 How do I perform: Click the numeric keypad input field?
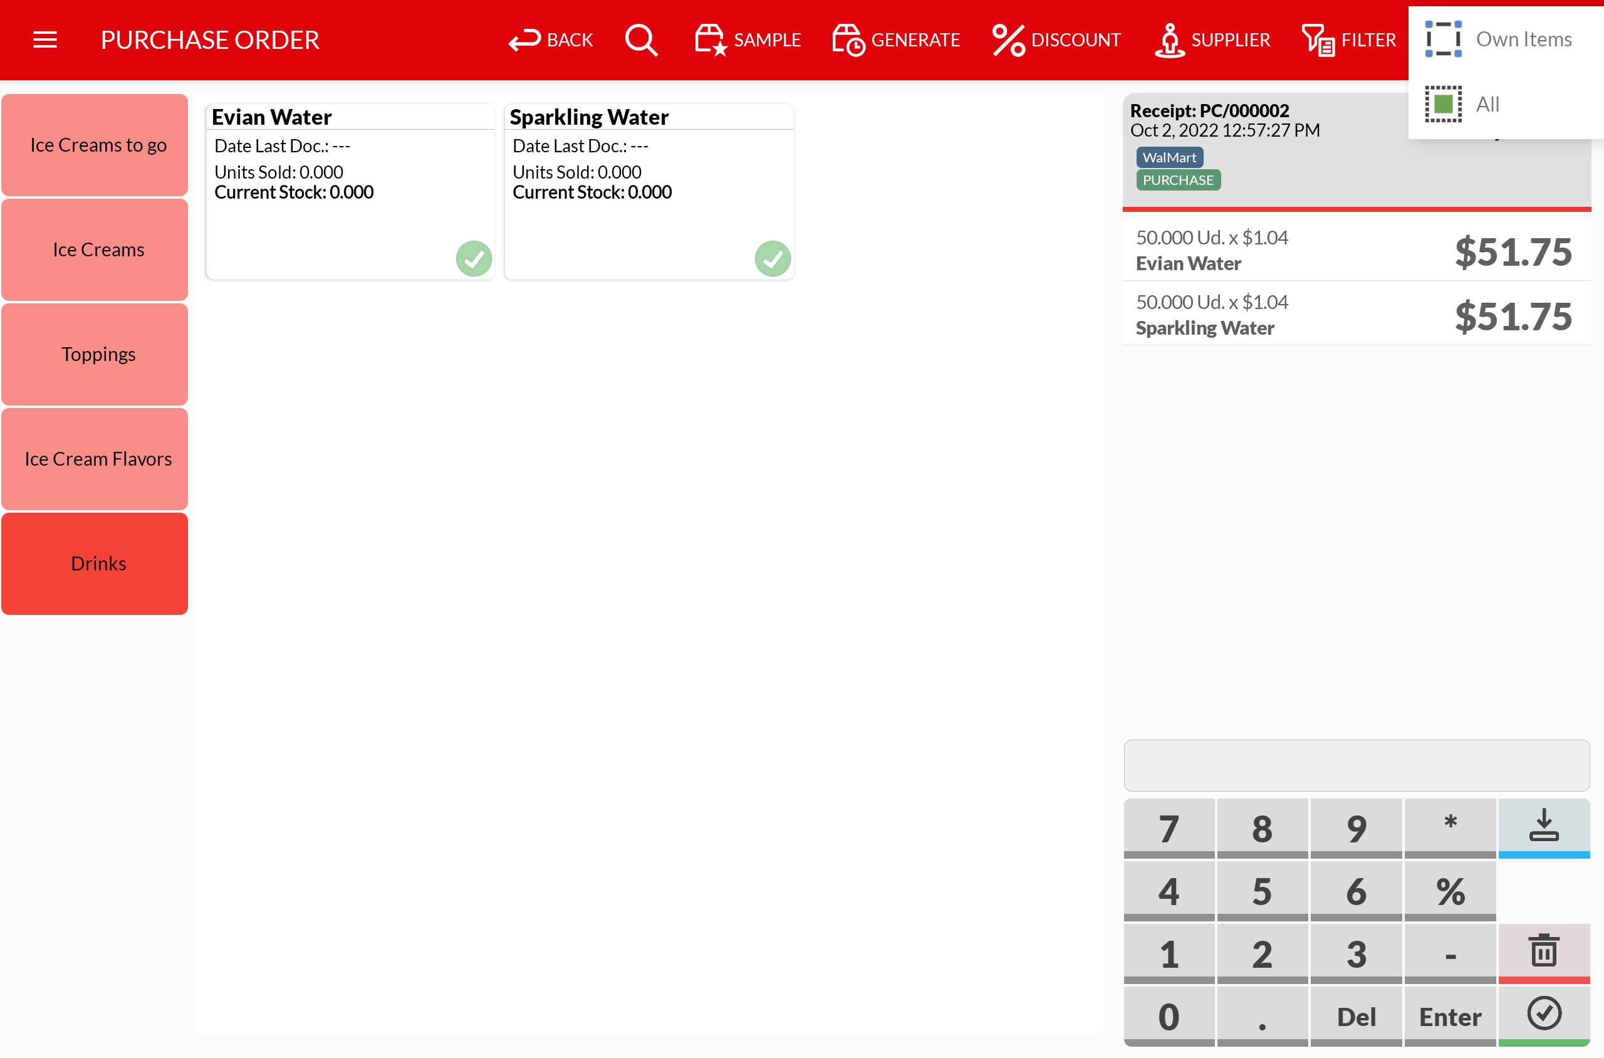1356,765
